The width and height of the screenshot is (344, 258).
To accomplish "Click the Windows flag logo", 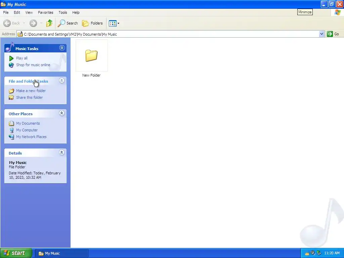I will 337,12.
